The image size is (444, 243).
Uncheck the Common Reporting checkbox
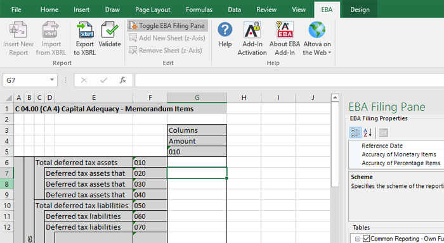coord(366,239)
